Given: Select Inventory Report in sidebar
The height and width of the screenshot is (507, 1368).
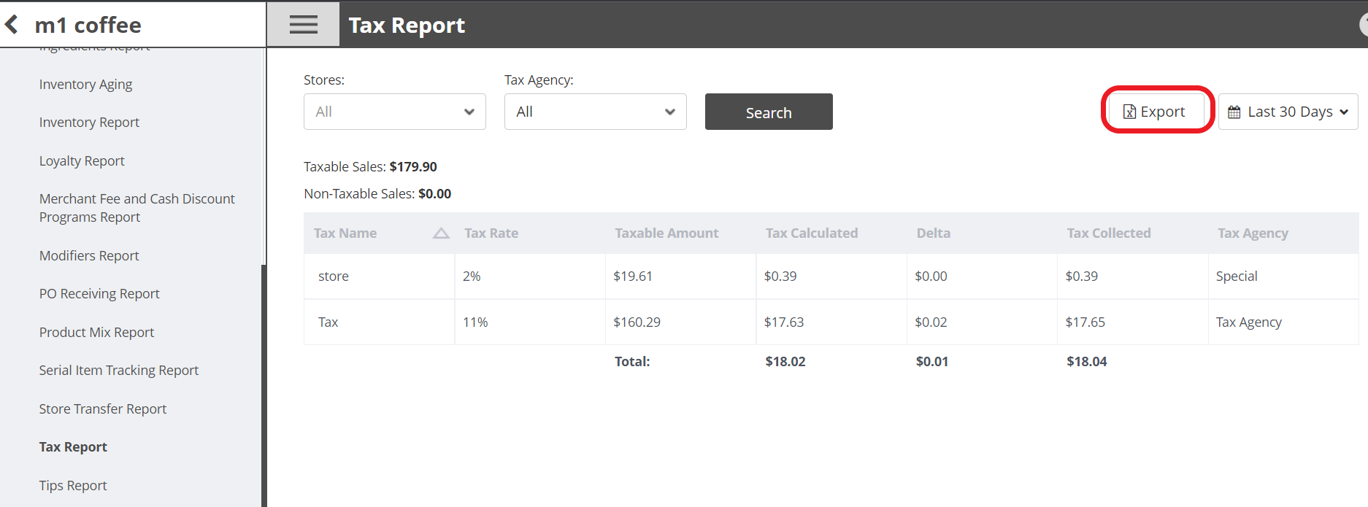Looking at the screenshot, I should click(89, 123).
